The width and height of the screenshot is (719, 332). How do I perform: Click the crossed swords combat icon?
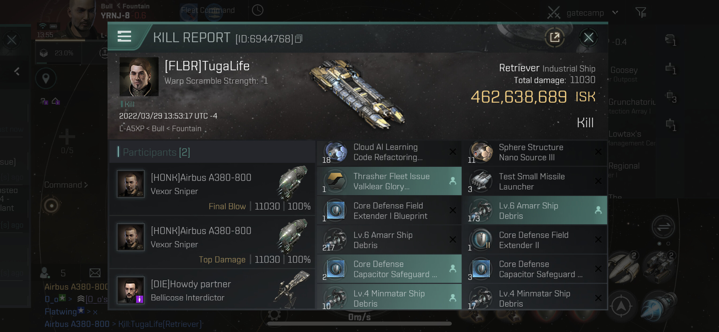553,13
